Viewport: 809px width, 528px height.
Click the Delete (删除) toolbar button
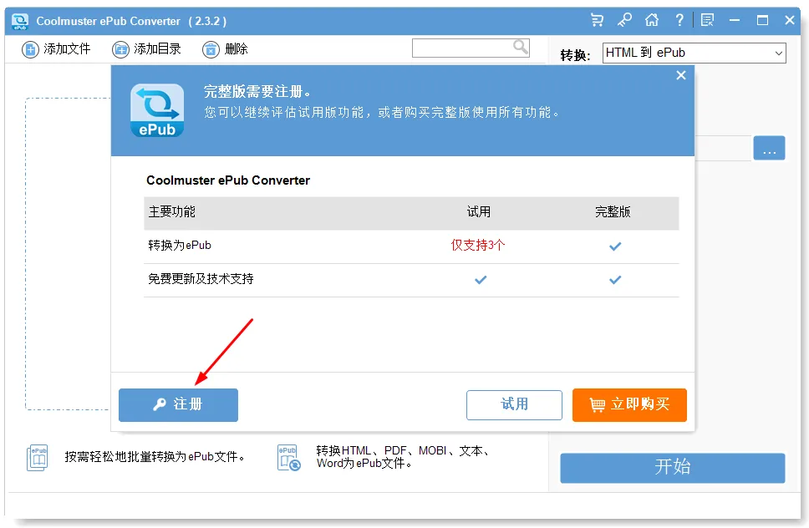click(x=226, y=49)
